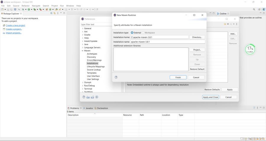Click the Project... button

197,50
